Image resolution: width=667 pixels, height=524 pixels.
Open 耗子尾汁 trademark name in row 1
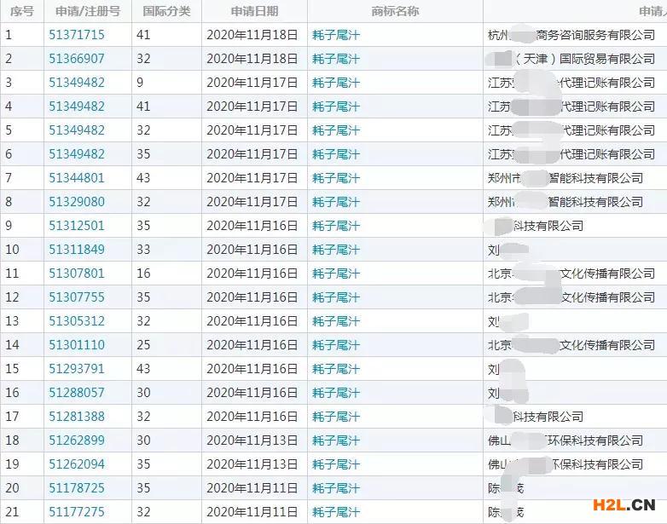[x=336, y=35]
